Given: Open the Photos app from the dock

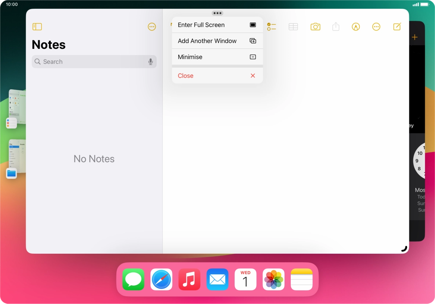Looking at the screenshot, I should pos(273,279).
